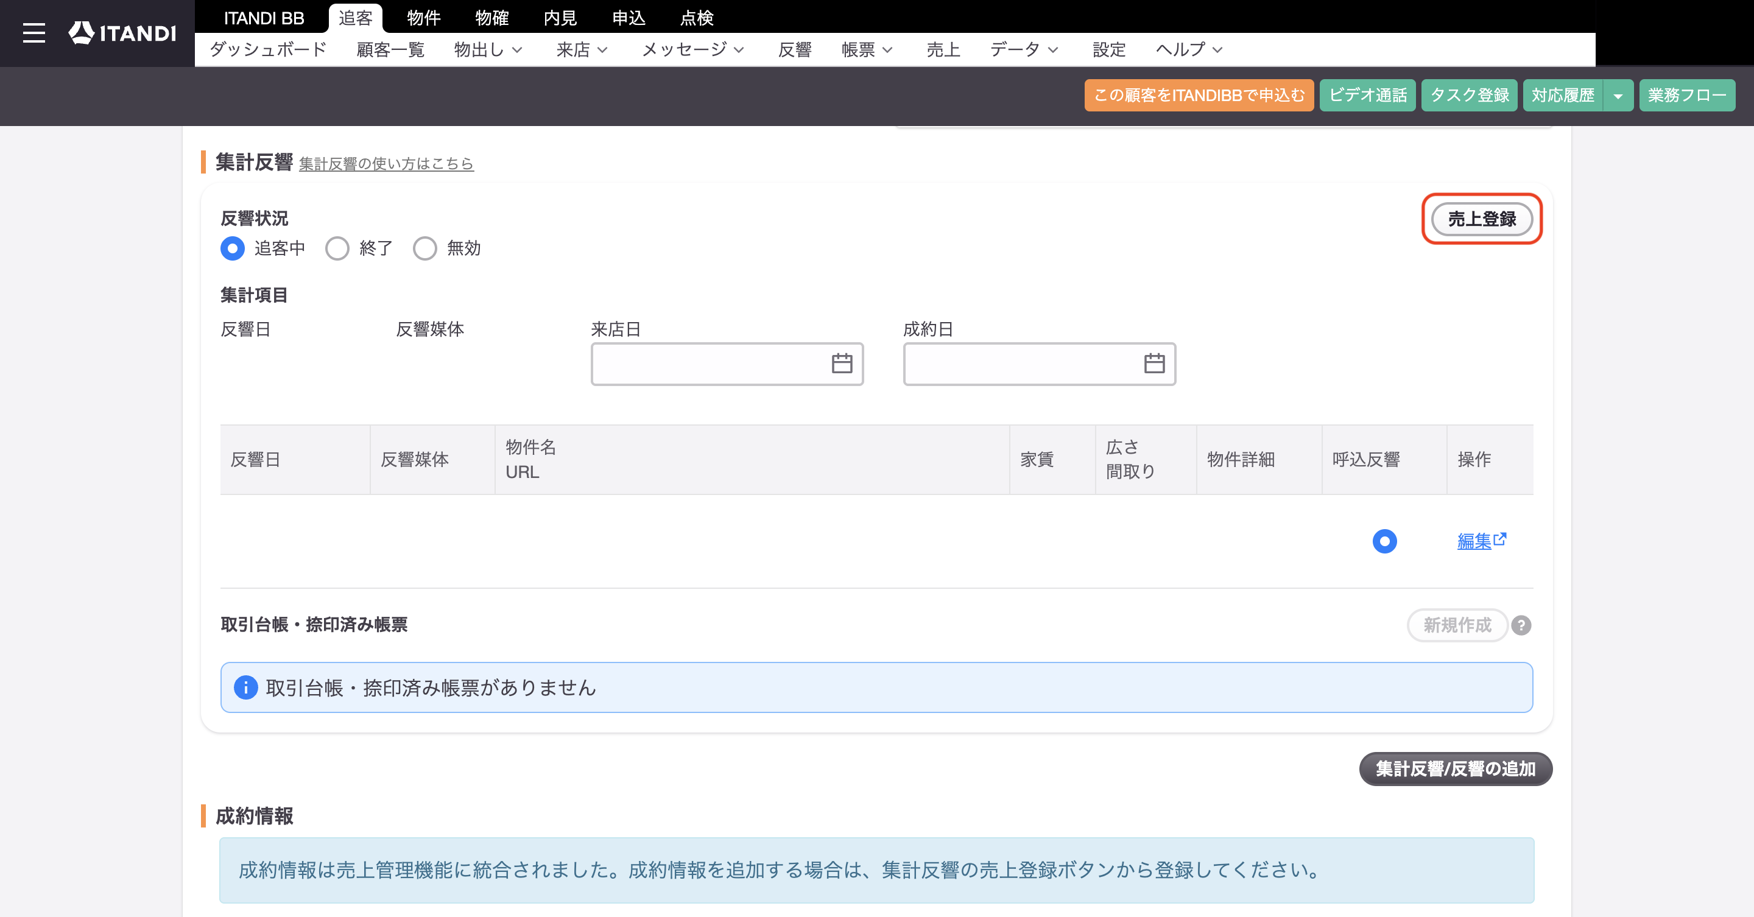The height and width of the screenshot is (917, 1754).
Task: Expand the ヘルプ dropdown menu
Action: pos(1189,50)
